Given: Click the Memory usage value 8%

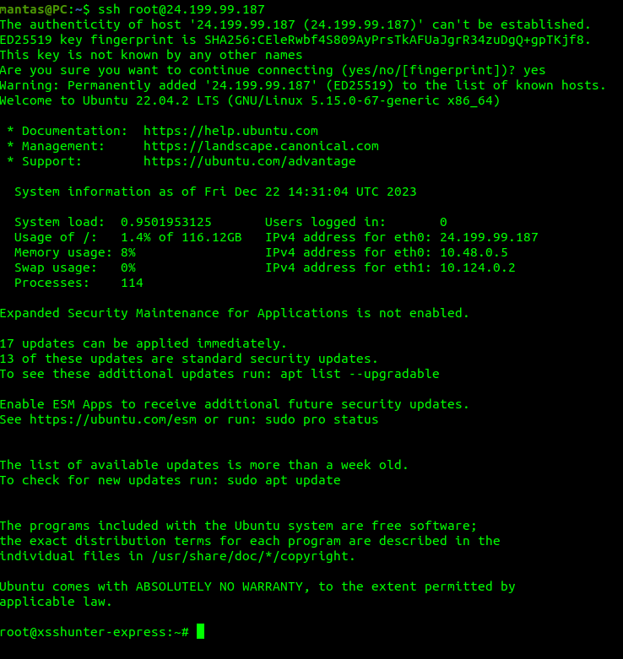Looking at the screenshot, I should click(x=128, y=252).
